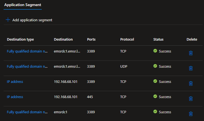Delete the 192.168.68.101 port 445 segment
Image resolution: width=204 pixels, height=121 pixels.
190,98
